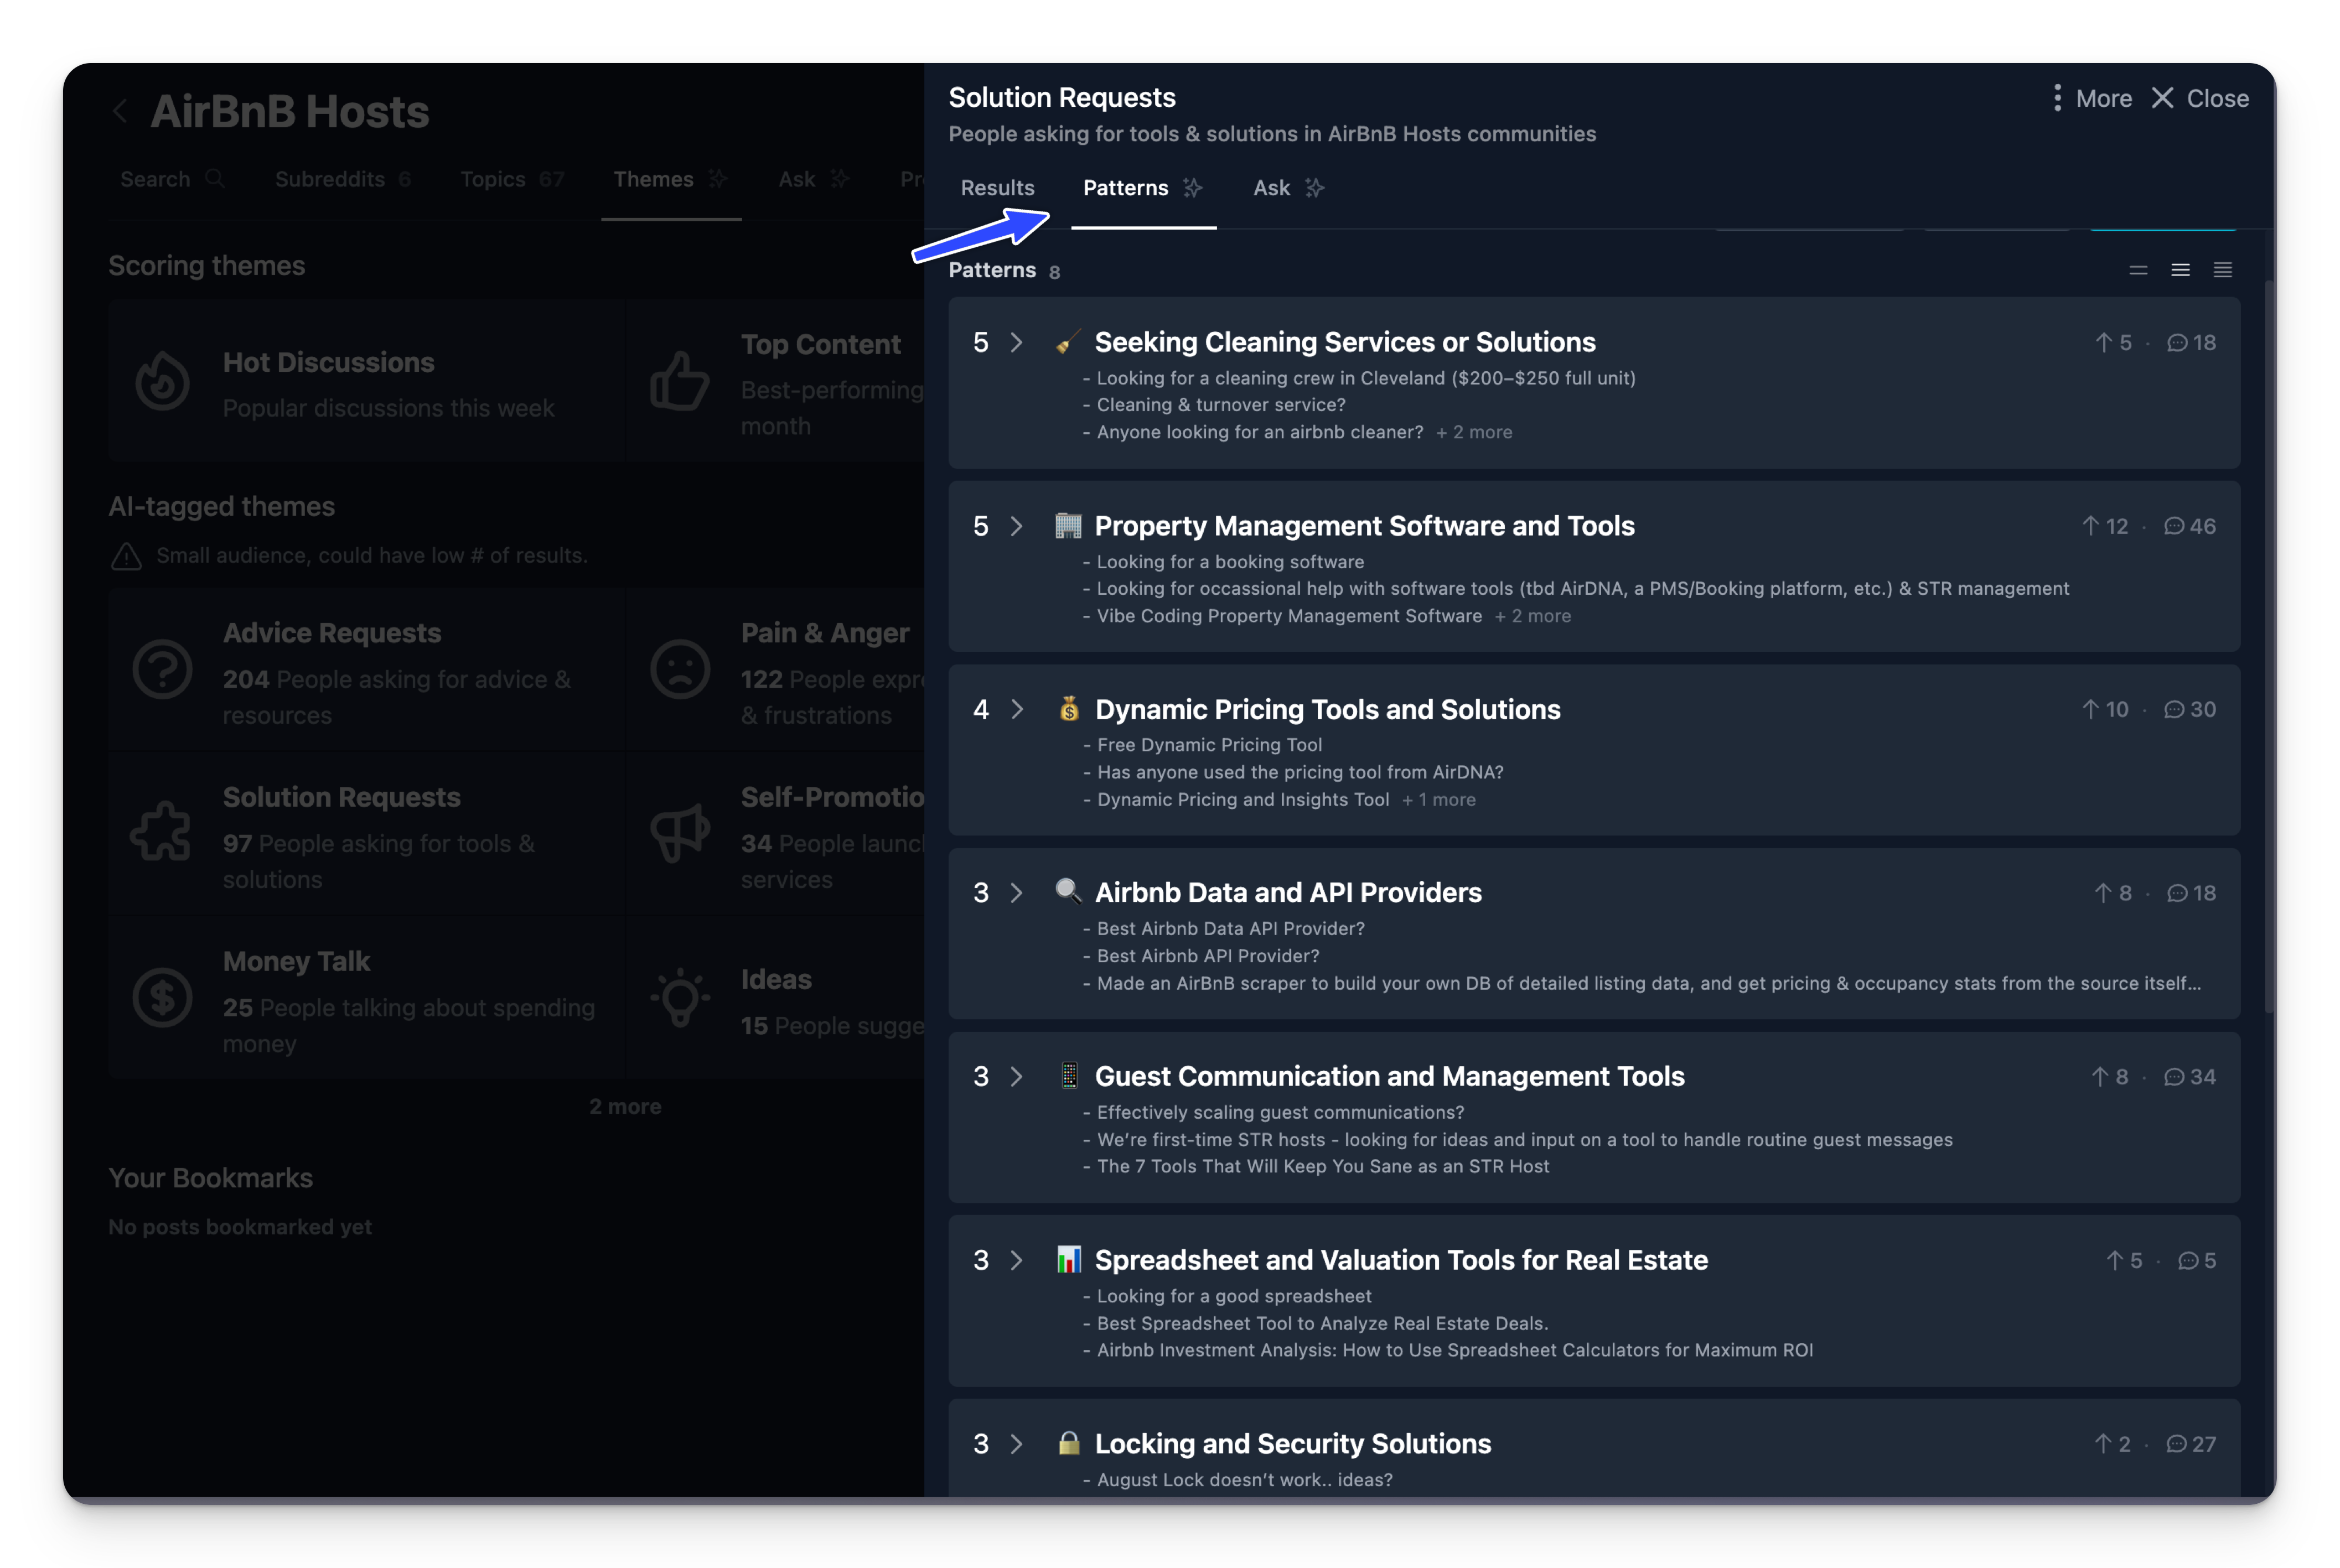Click comment count 27 on Locking and Security
The height and width of the screenshot is (1568, 2340).
coord(2191,1444)
